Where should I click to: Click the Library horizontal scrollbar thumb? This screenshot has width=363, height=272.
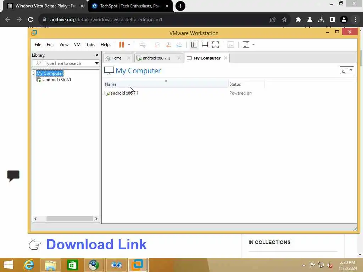point(70,219)
